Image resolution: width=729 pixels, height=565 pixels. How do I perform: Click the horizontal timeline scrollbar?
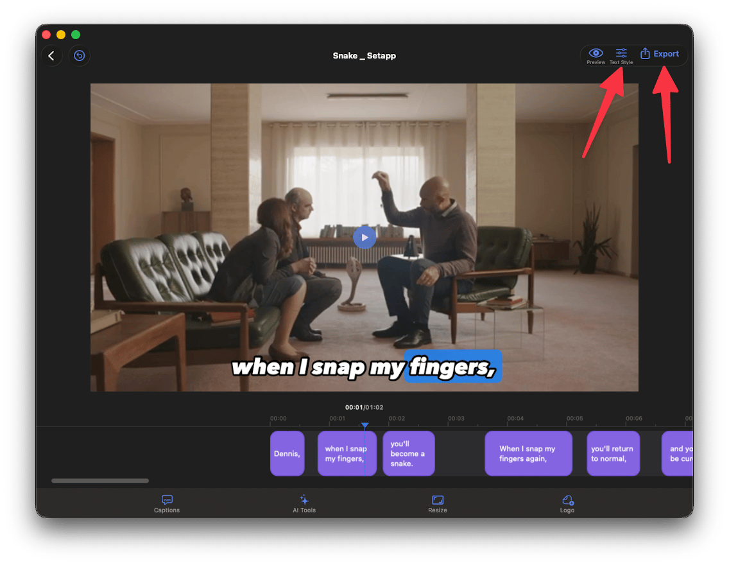click(99, 480)
